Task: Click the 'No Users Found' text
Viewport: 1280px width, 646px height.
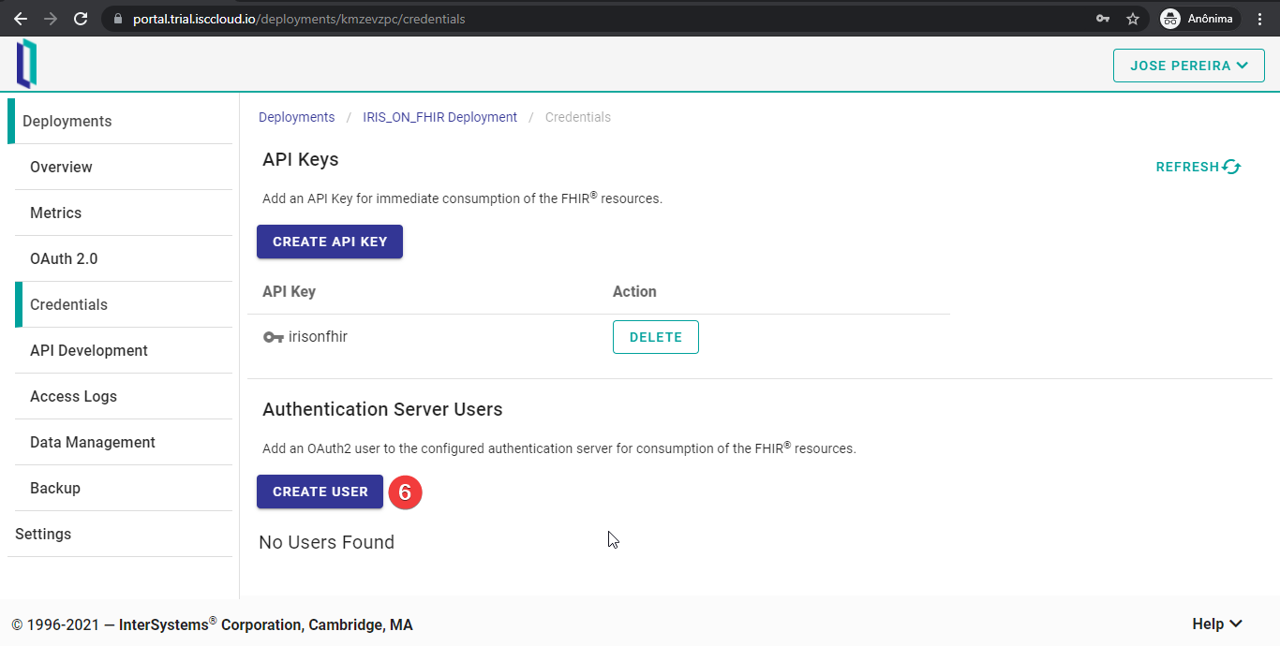Action: 326,542
